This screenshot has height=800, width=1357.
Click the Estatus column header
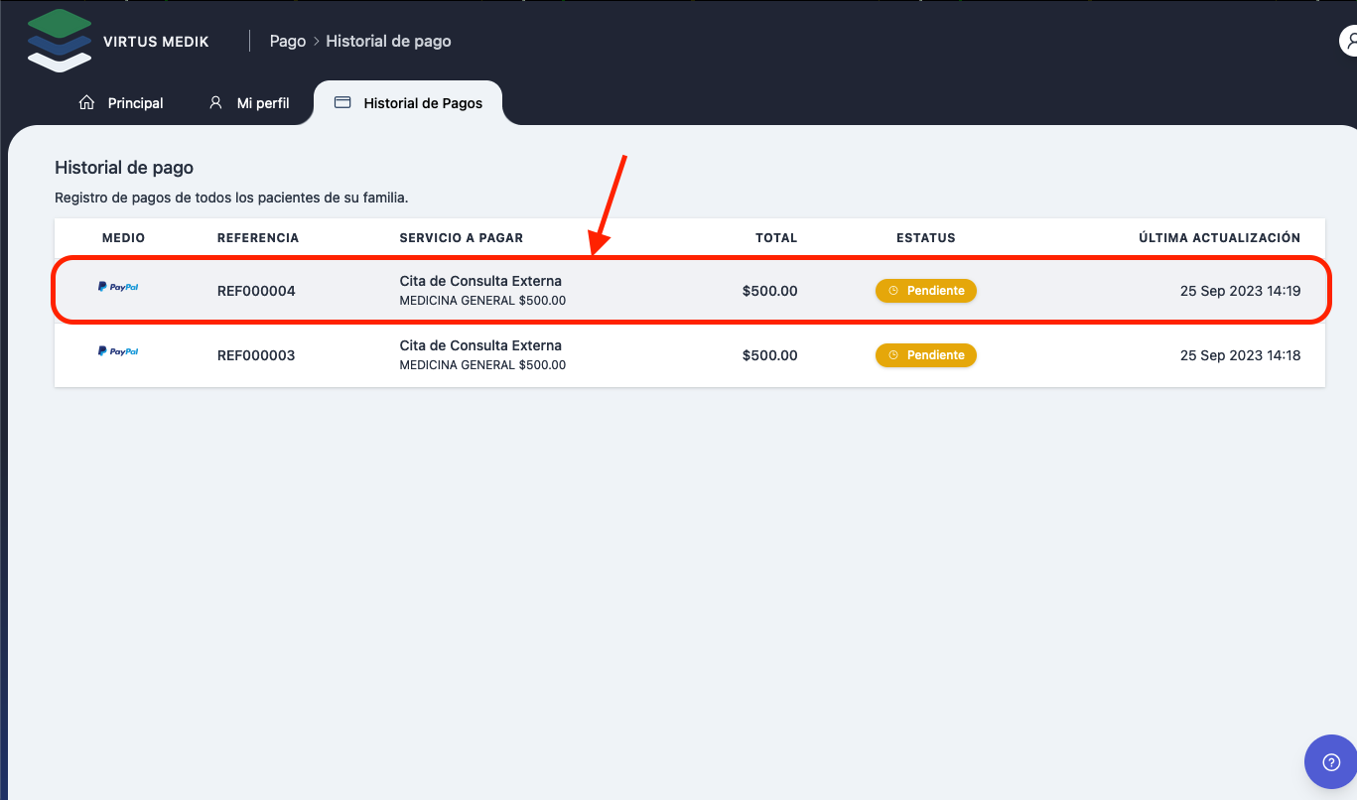click(925, 238)
